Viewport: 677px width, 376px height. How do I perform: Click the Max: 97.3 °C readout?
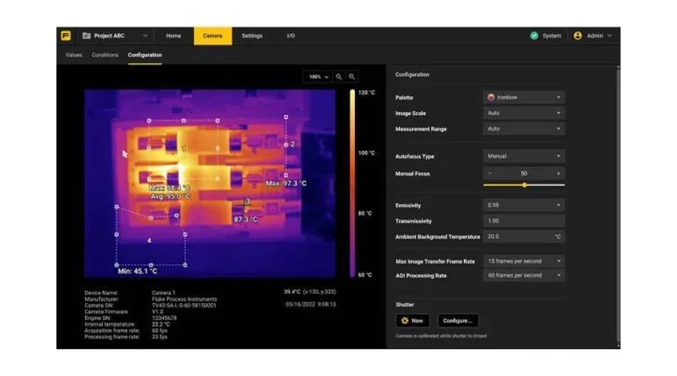(287, 183)
